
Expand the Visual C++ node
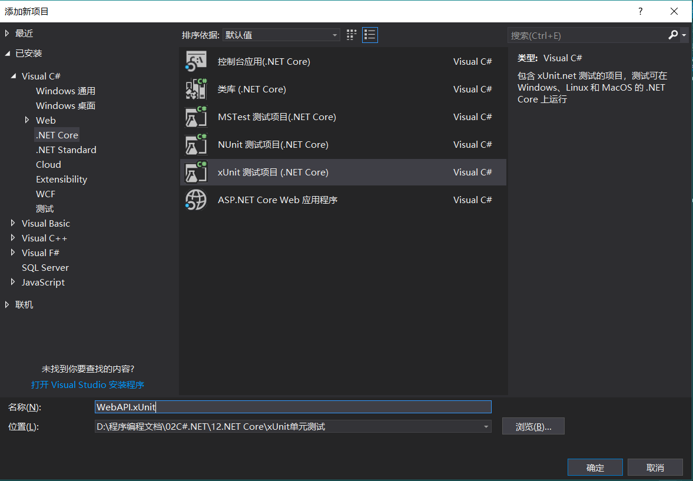[x=14, y=238]
